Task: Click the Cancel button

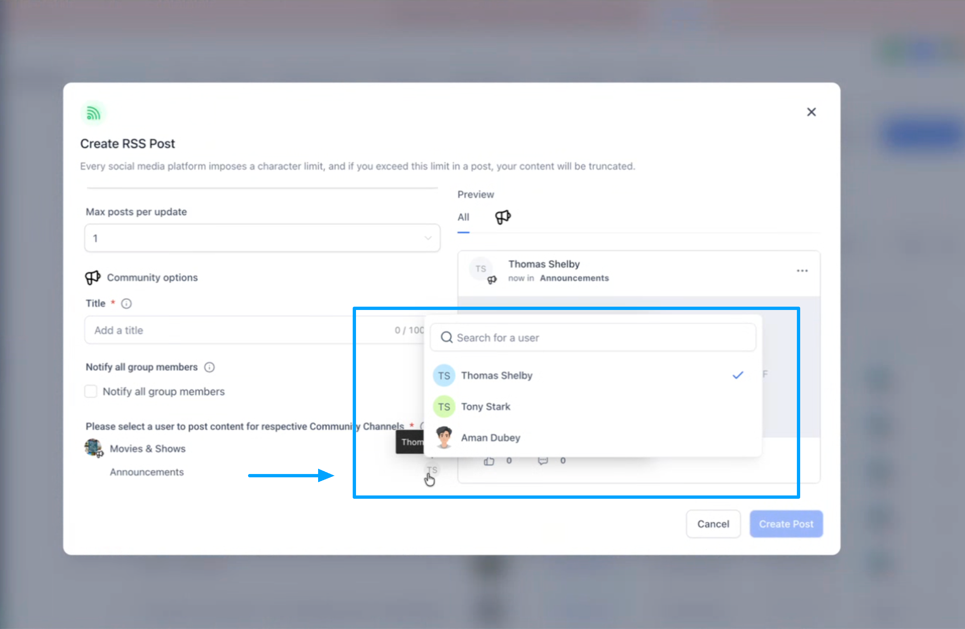Action: coord(713,524)
